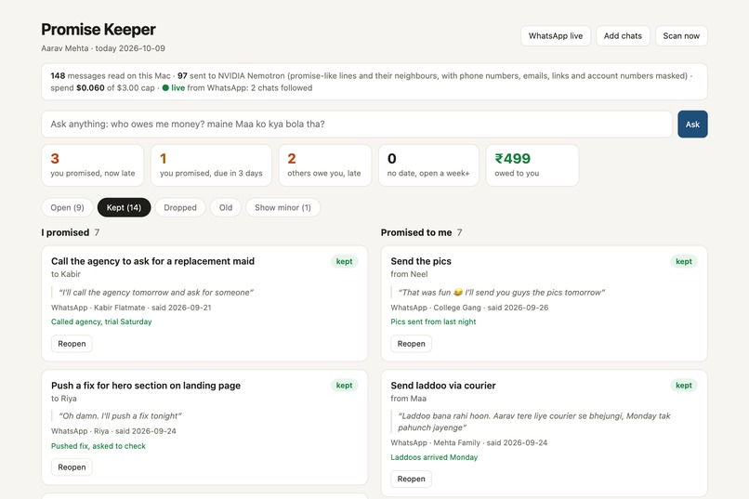Image resolution: width=749 pixels, height=499 pixels.
Task: Open the ₹499 owed to you card
Action: (x=532, y=165)
